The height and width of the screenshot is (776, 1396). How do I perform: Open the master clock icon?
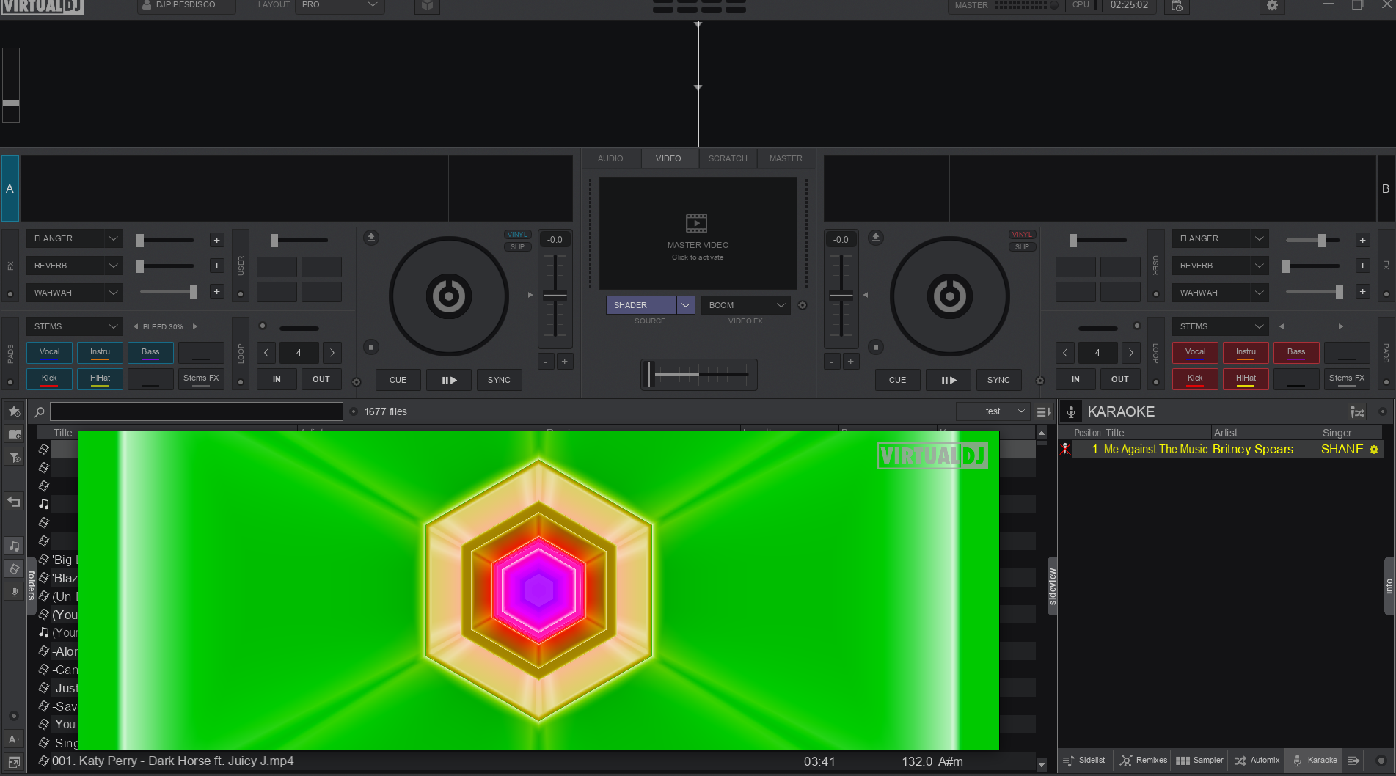(1177, 6)
